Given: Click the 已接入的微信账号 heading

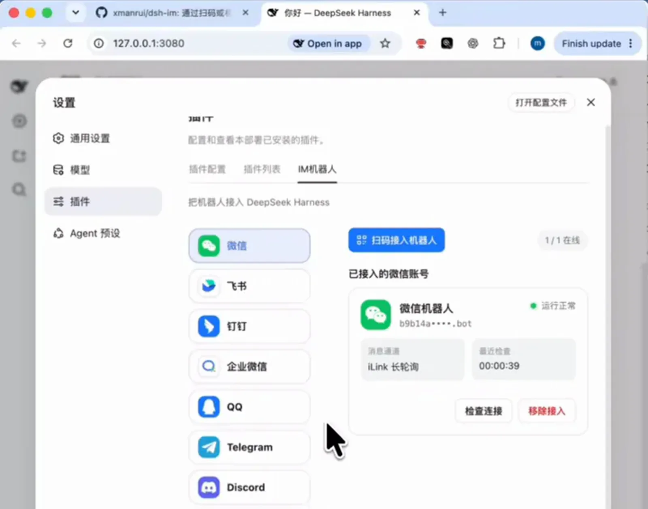Looking at the screenshot, I should (x=388, y=274).
